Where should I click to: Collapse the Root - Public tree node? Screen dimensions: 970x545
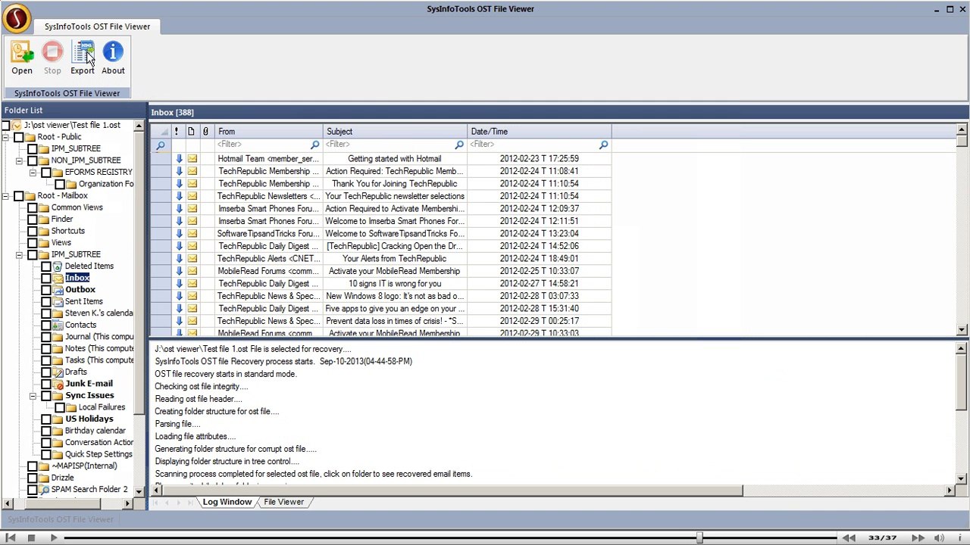point(6,137)
